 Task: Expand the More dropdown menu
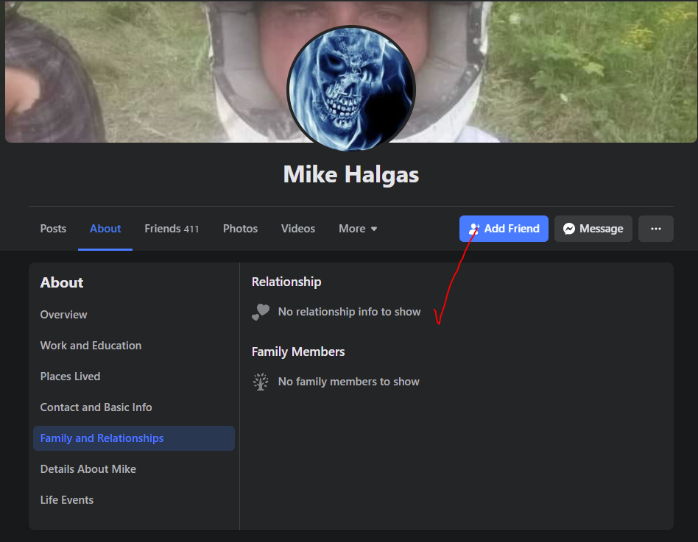[x=358, y=229]
